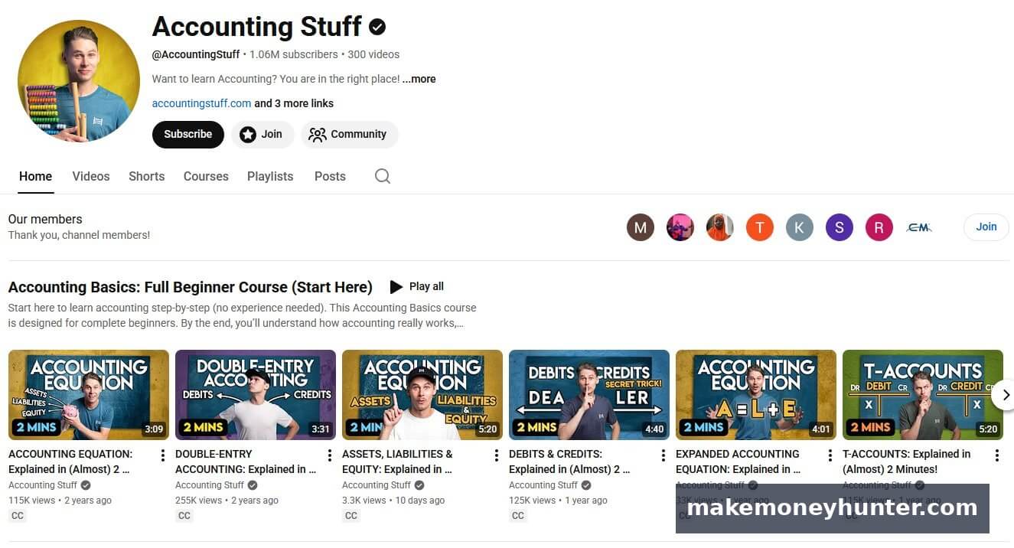Switch to the Playlists tab
This screenshot has height=548, width=1014.
(270, 176)
